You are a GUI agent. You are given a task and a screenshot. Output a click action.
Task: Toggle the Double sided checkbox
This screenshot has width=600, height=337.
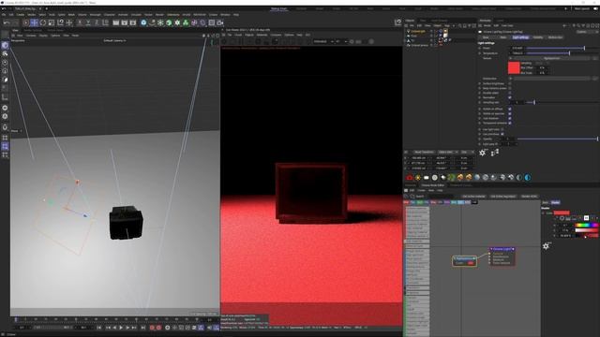pos(510,93)
